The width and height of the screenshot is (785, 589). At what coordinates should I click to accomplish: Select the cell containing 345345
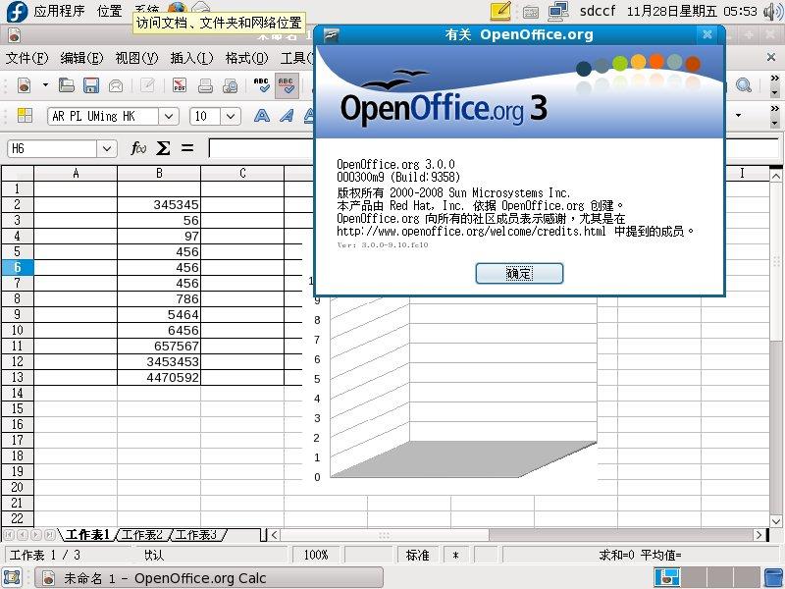click(159, 204)
